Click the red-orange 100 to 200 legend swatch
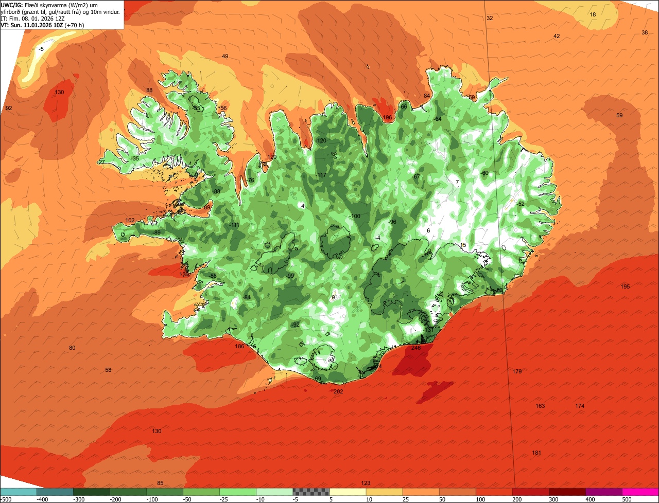The image size is (659, 503). tap(494, 491)
